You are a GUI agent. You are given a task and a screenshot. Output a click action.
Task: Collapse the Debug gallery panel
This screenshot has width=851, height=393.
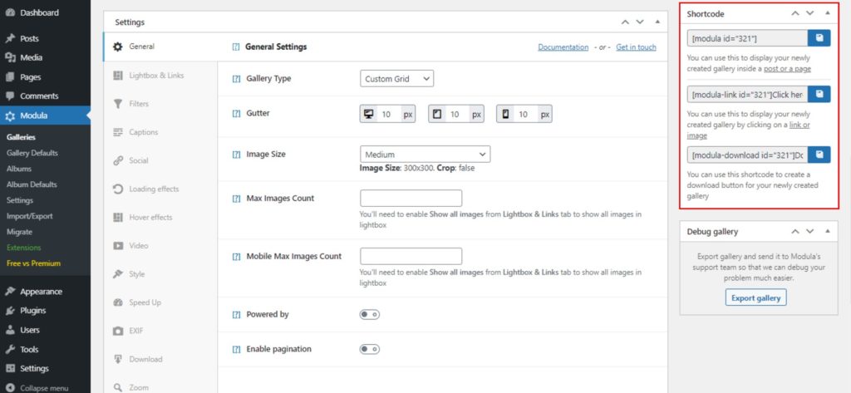tap(827, 231)
